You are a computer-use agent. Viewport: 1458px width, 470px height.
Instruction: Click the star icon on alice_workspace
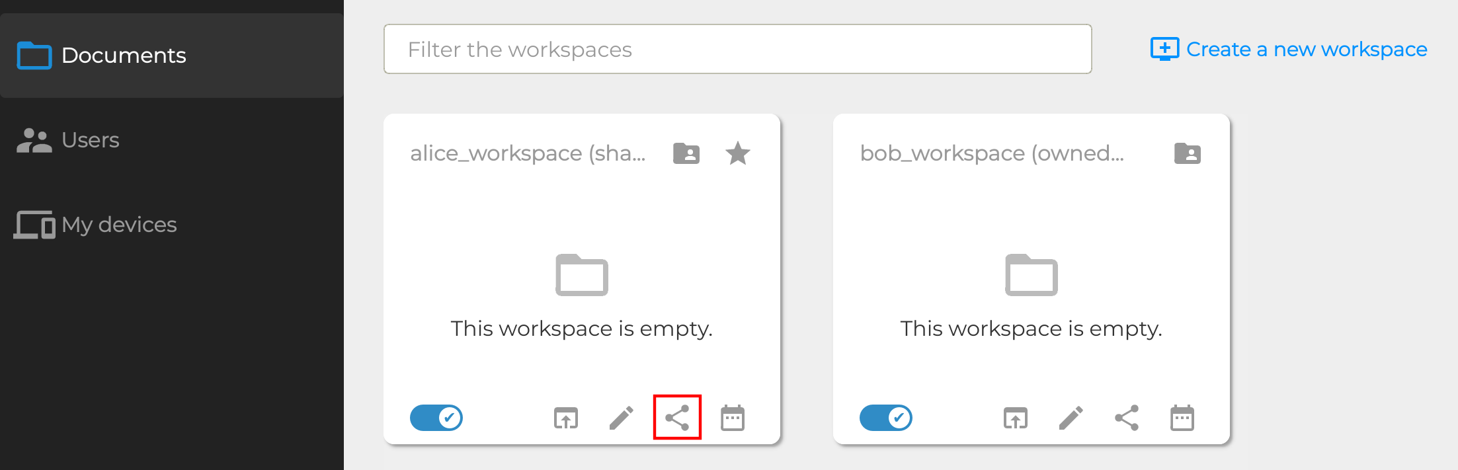[738, 153]
